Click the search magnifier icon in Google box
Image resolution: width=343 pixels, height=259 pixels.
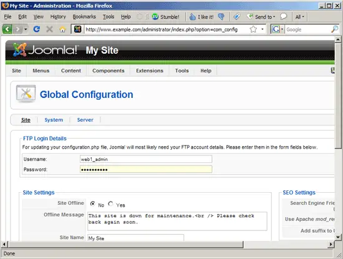334,29
